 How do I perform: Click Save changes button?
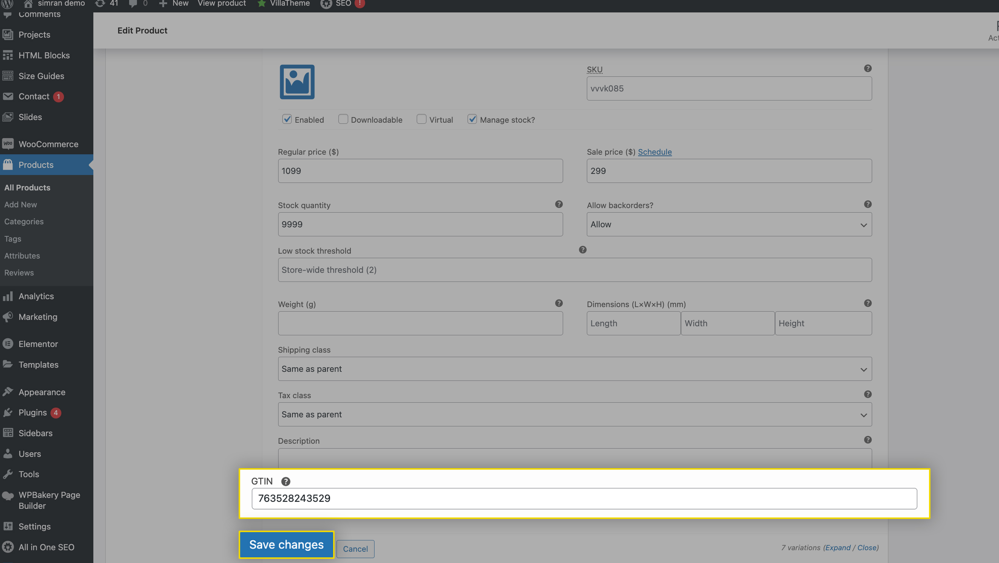click(286, 545)
